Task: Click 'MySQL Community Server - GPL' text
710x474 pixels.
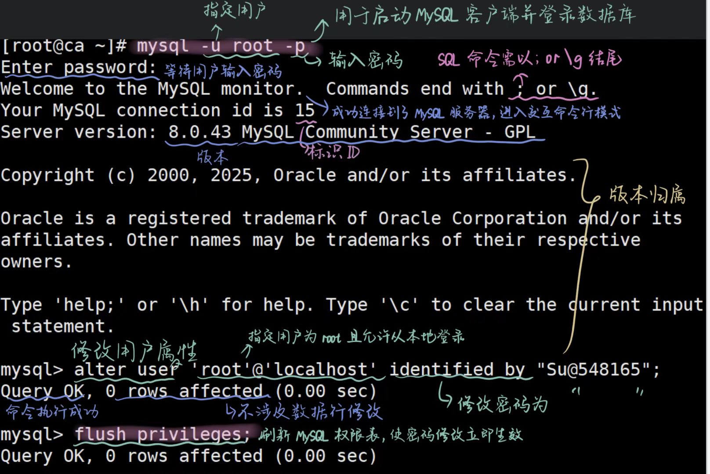Action: coord(388,132)
